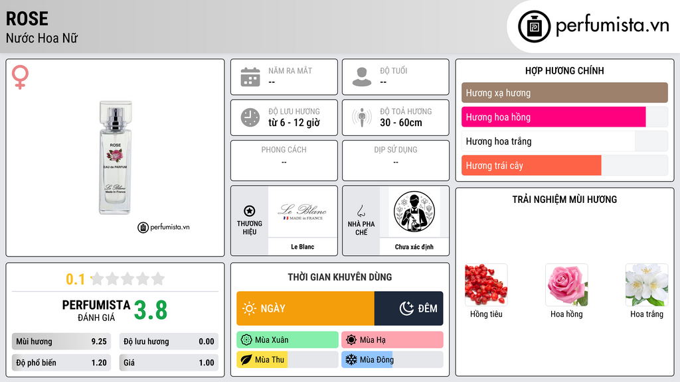Click the Hoa hồng note caption
The width and height of the screenshot is (680, 382).
coord(566,314)
